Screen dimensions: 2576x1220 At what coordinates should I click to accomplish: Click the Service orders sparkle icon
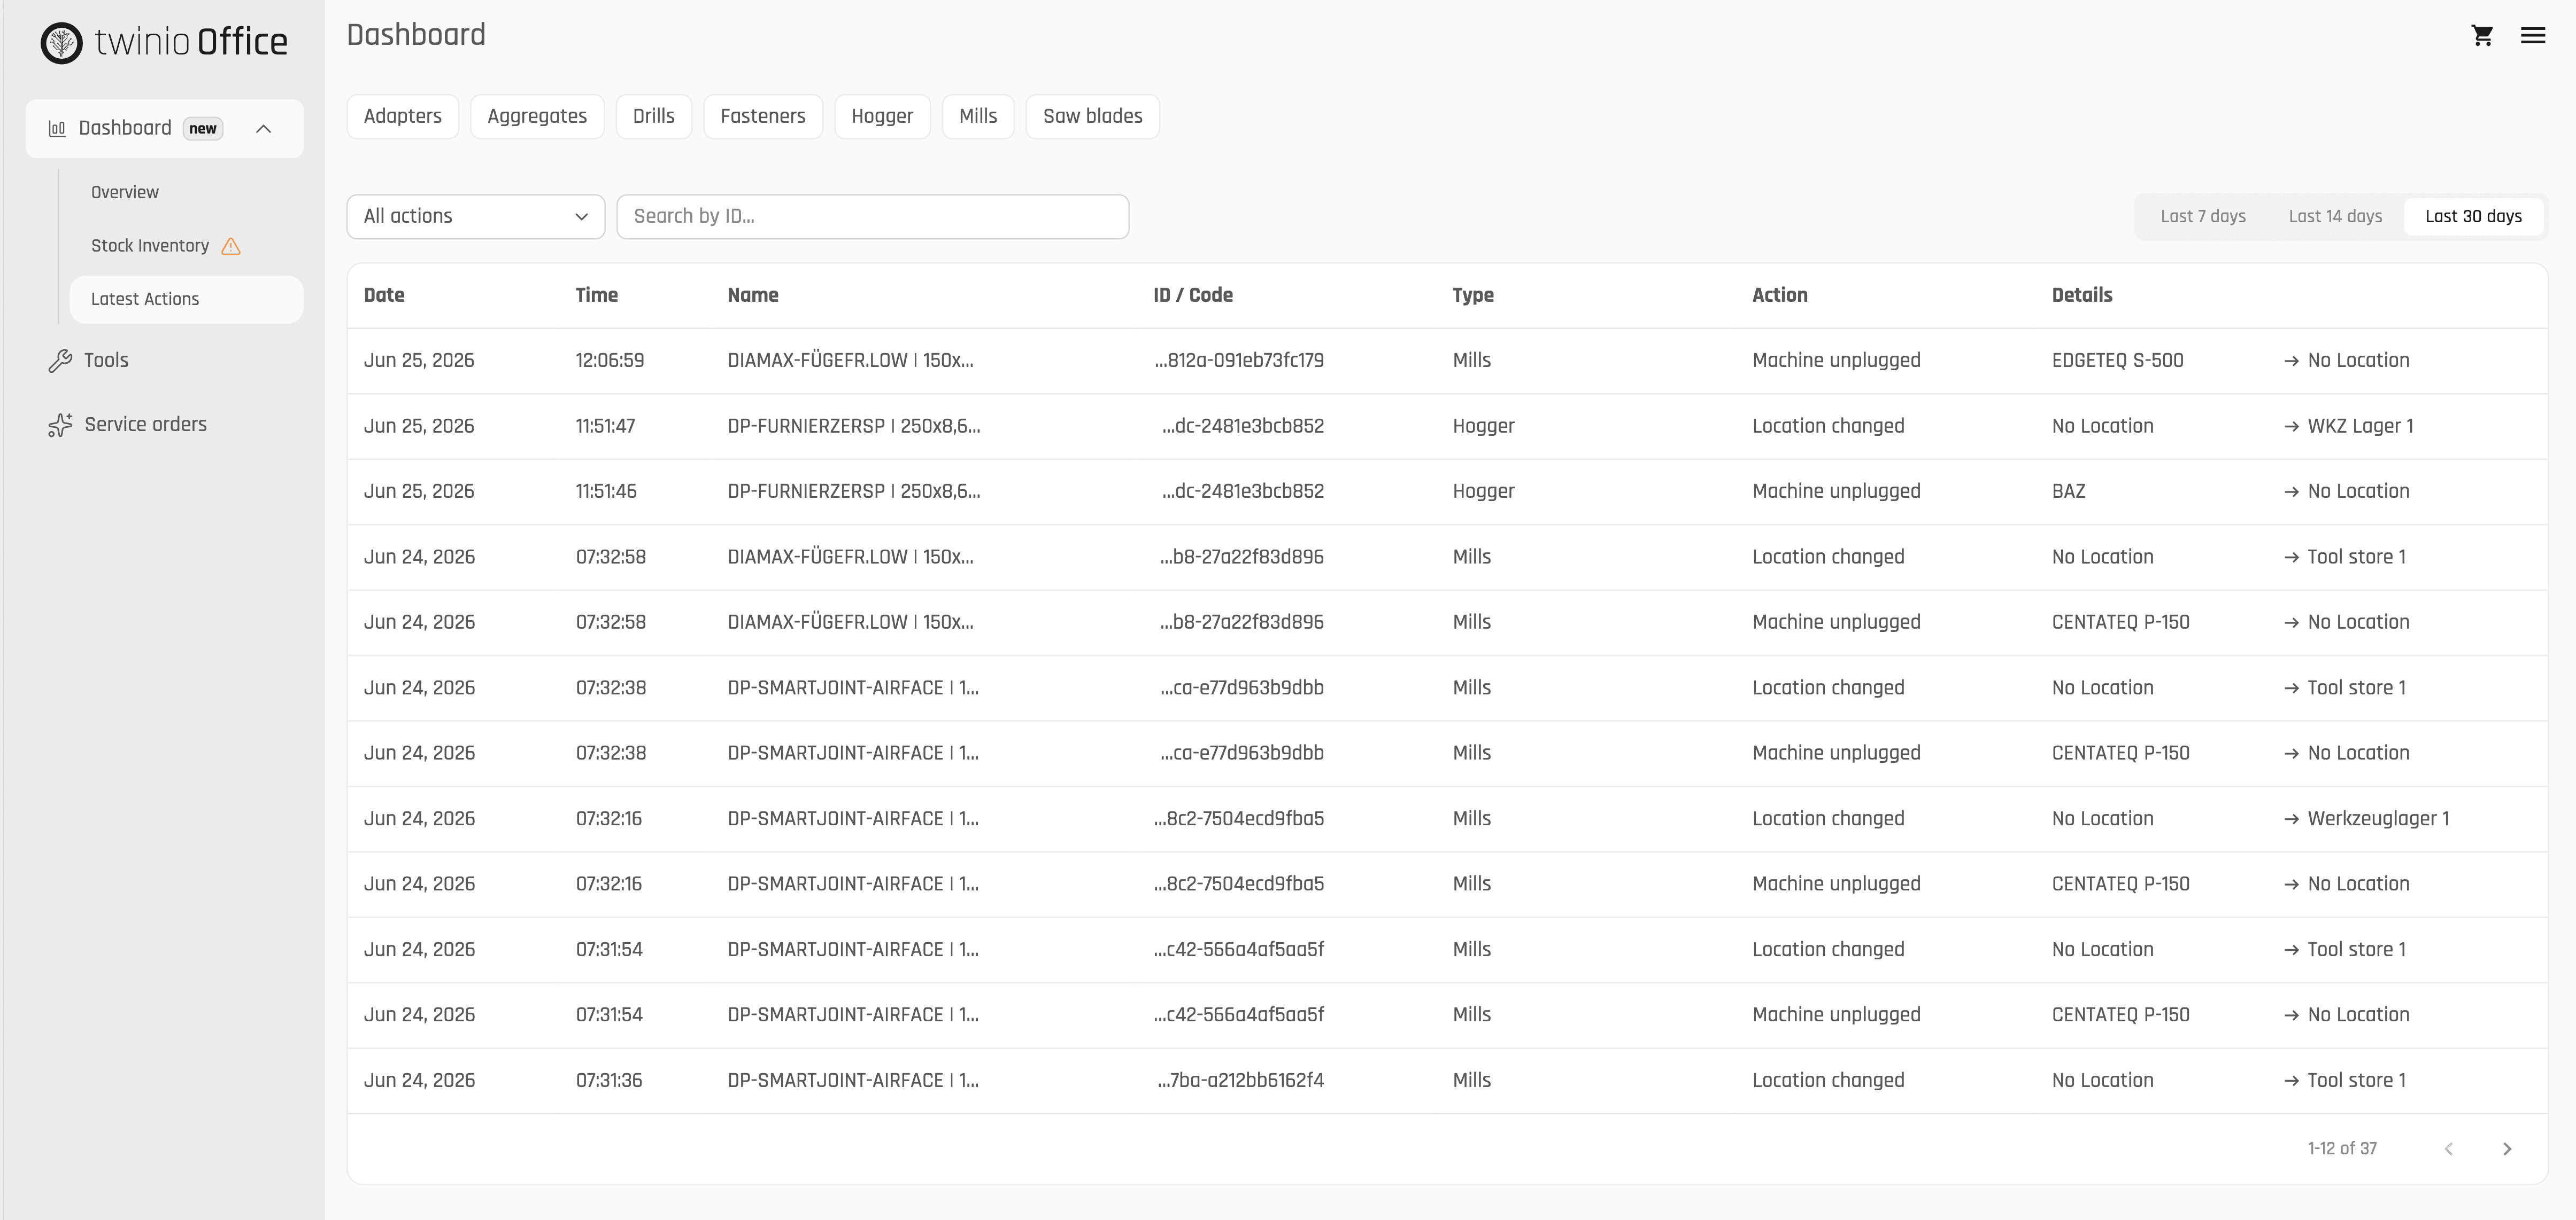point(60,425)
